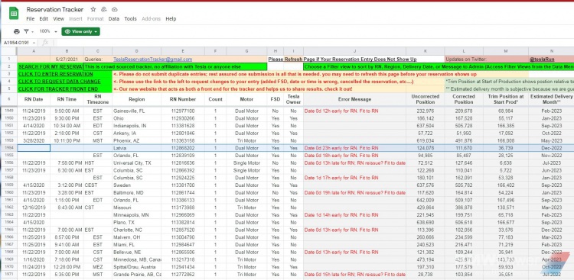Open the @teslaRun Twitter link
Viewport: 574px width, 280px height.
point(542,60)
